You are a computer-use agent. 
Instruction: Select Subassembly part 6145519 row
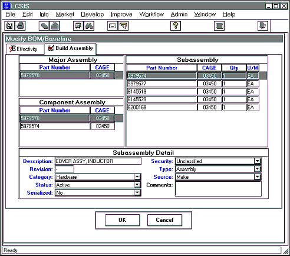coord(193,92)
